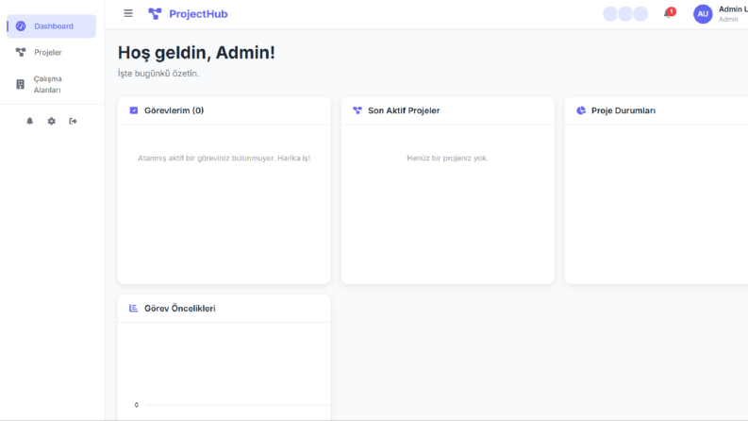Open Çalışma Alanları in the sidebar
Screen dimensions: 748x421
coord(51,85)
